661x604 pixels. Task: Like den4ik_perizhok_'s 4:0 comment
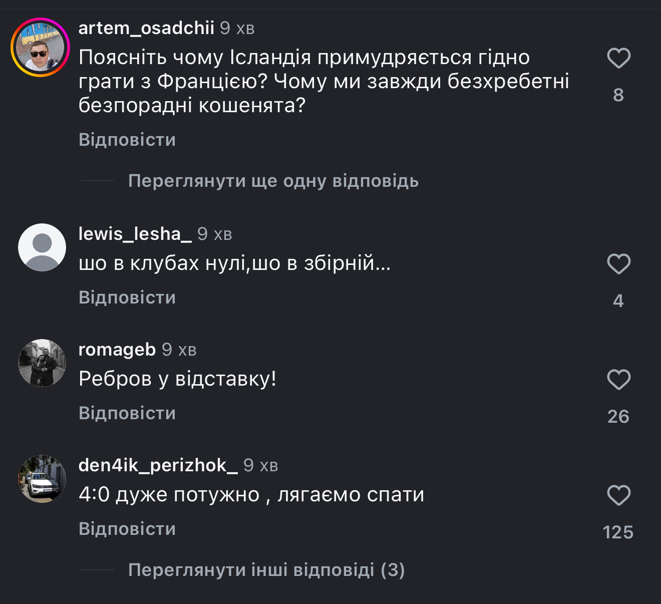[x=618, y=495]
